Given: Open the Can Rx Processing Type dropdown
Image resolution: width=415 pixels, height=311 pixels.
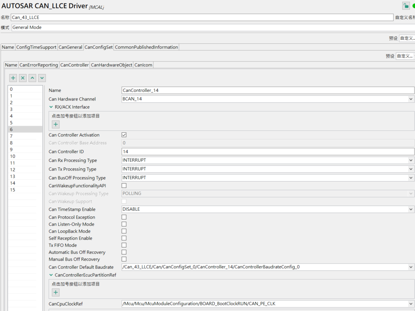Looking at the screenshot, I should (411, 160).
